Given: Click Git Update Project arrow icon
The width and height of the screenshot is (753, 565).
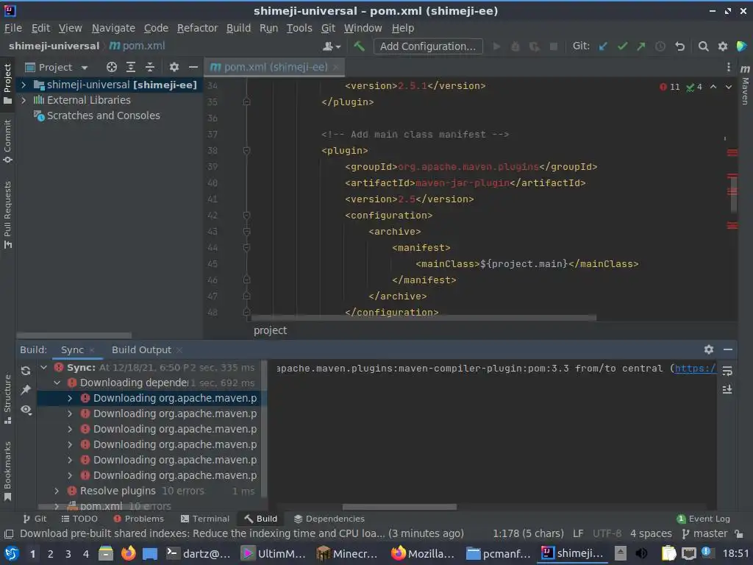Looking at the screenshot, I should tap(603, 46).
